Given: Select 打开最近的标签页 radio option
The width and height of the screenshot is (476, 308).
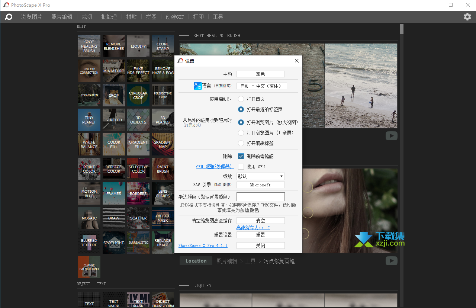Looking at the screenshot, I should (241, 109).
